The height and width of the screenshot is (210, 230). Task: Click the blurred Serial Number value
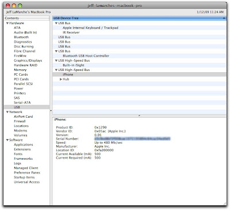pyautogui.click(x=132, y=139)
